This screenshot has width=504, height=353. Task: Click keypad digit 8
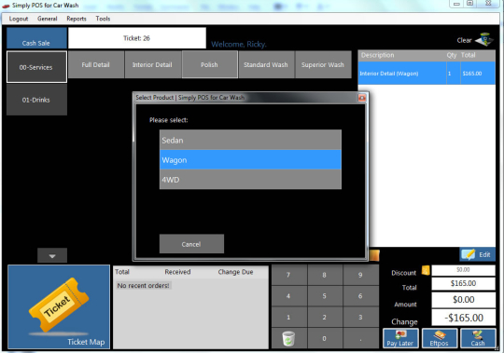[325, 275]
